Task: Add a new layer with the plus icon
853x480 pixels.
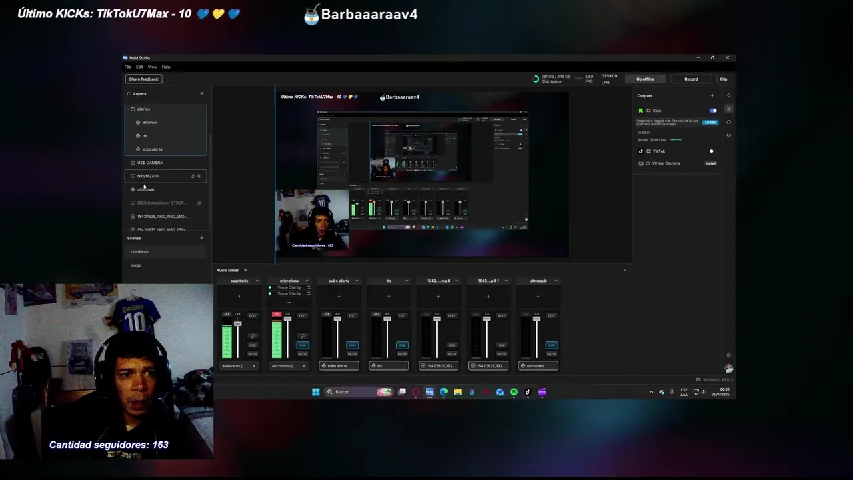Action: (x=202, y=93)
